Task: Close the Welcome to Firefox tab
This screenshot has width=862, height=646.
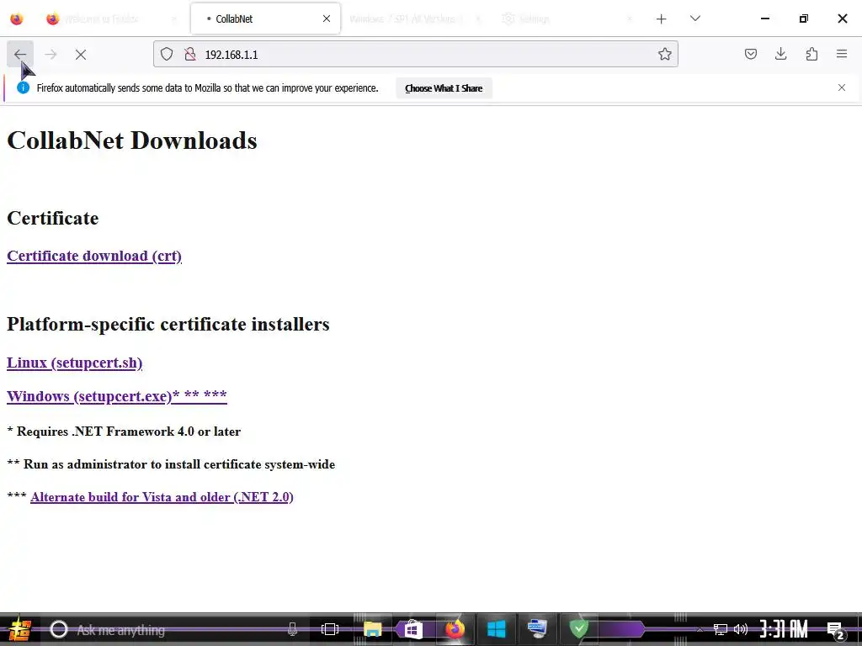Action: click(x=174, y=19)
